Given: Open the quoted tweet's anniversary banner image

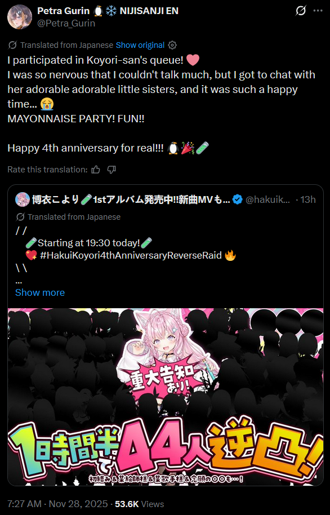Looking at the screenshot, I should 166,397.
